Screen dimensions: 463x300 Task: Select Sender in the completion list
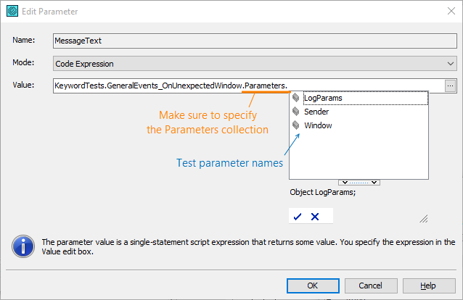[x=316, y=112]
